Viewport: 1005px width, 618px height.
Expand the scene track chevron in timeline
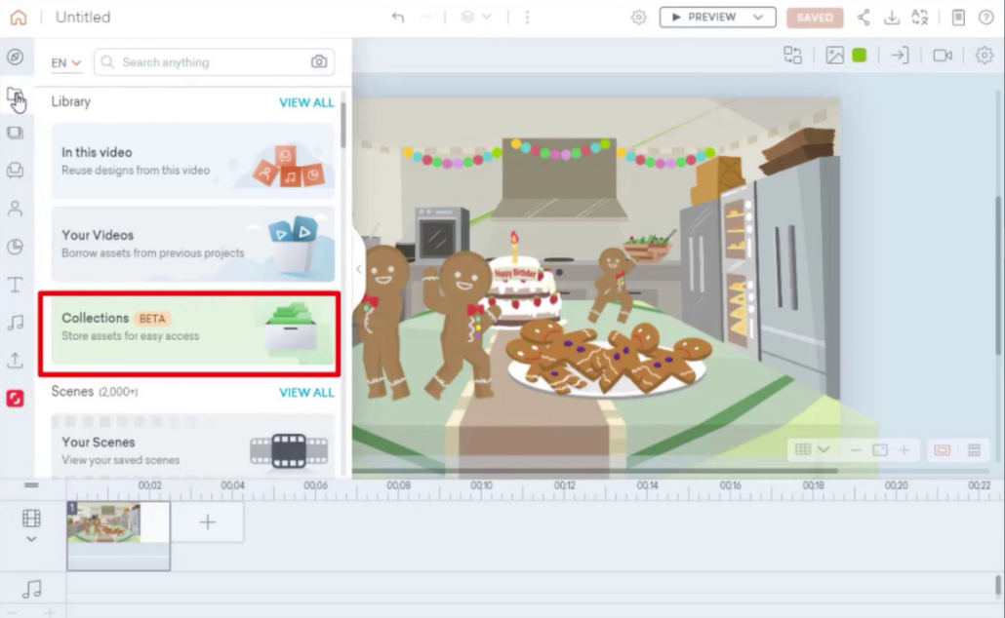31,539
